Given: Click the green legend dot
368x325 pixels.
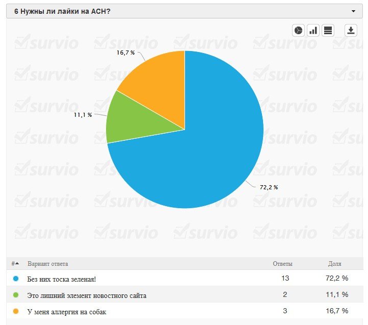Looking at the screenshot, I should [16, 295].
